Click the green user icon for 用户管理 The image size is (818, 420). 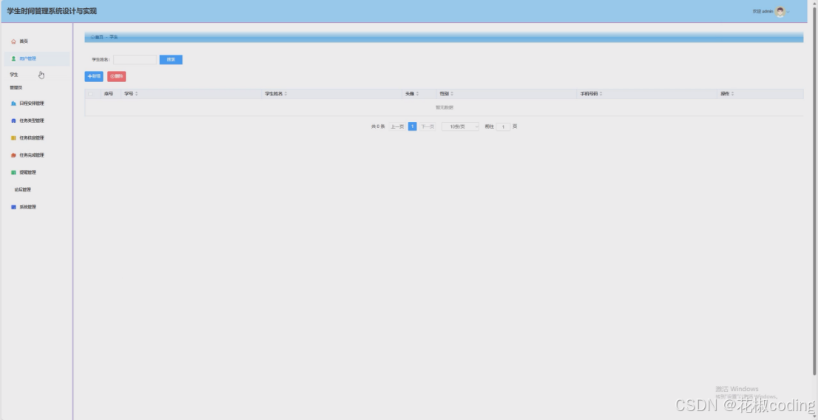(x=13, y=58)
